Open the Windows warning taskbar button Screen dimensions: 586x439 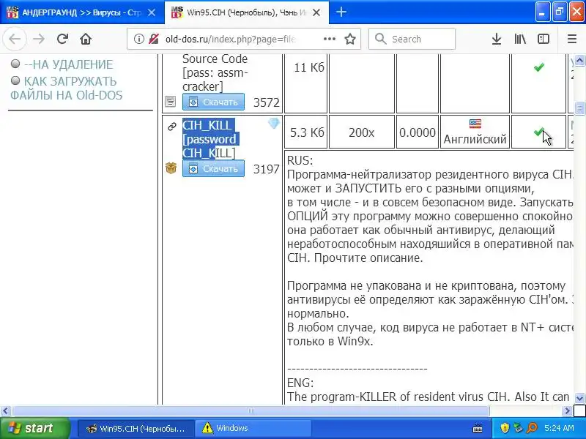[254, 429]
